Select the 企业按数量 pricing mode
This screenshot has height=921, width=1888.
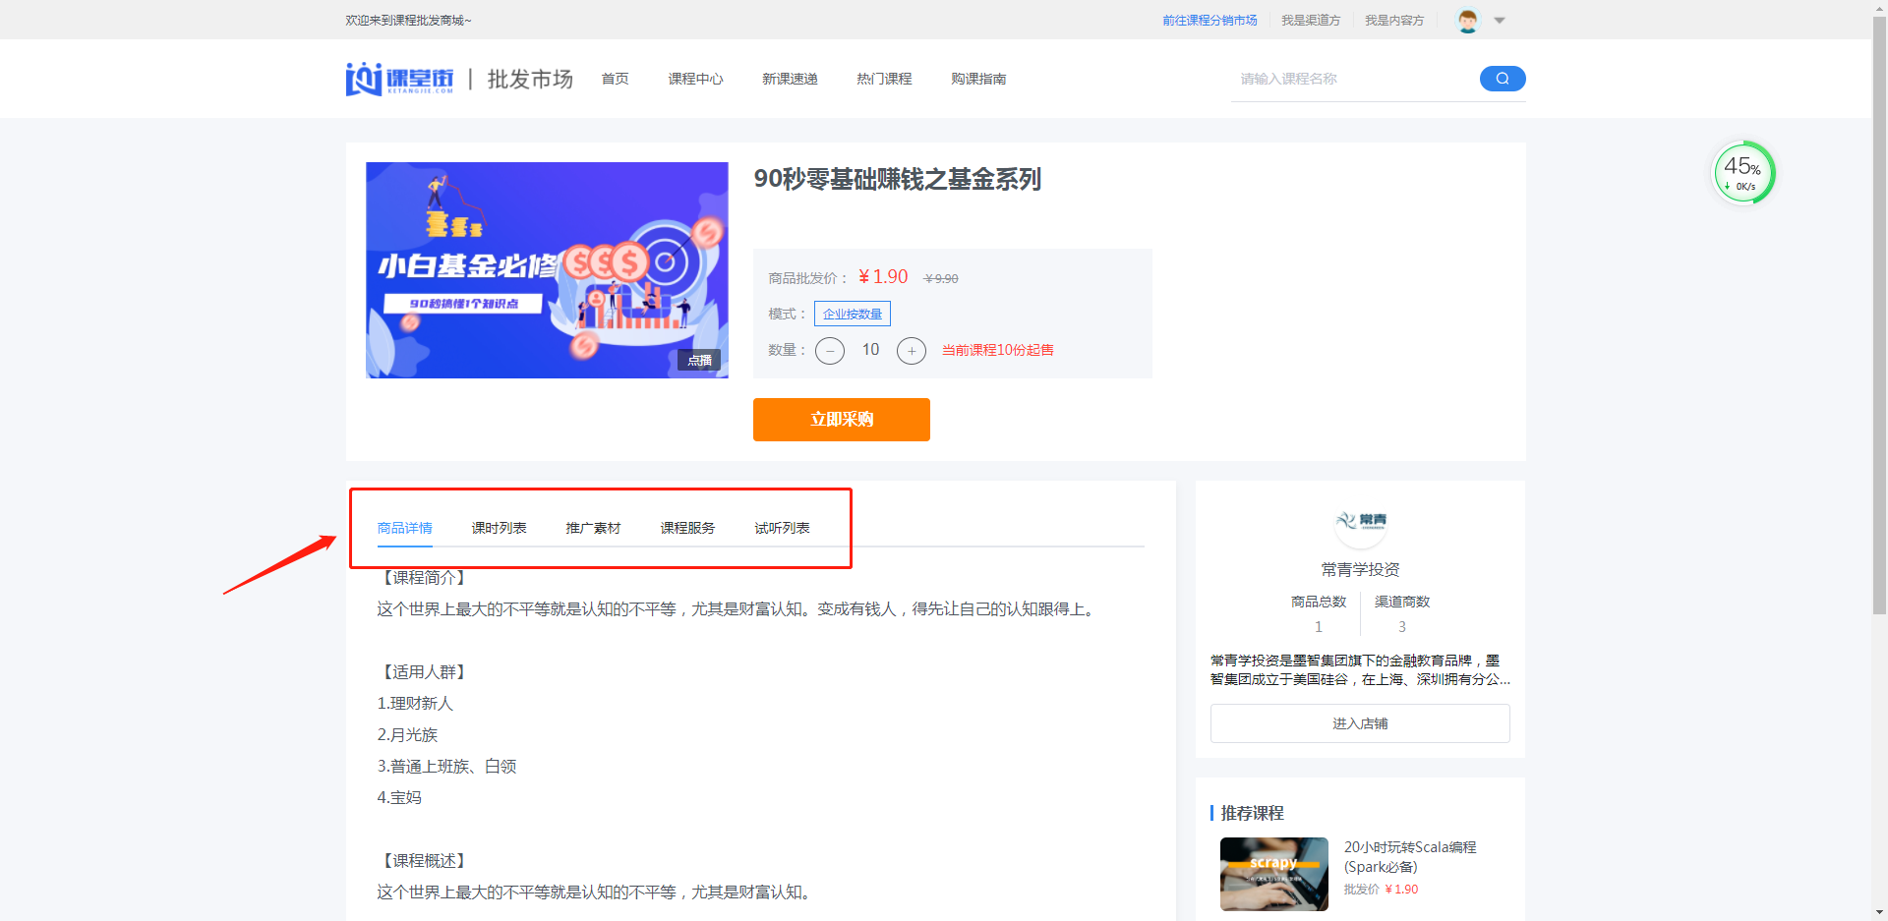(x=852, y=313)
